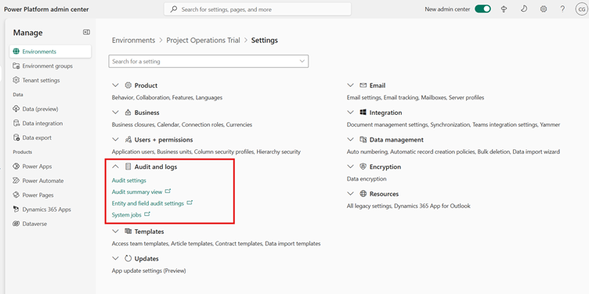Open the lightbulb ideas icon
The height and width of the screenshot is (294, 589).
[504, 9]
